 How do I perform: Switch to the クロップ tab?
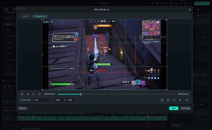26,16
